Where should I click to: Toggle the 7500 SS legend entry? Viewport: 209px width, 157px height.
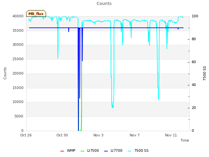[138, 150]
